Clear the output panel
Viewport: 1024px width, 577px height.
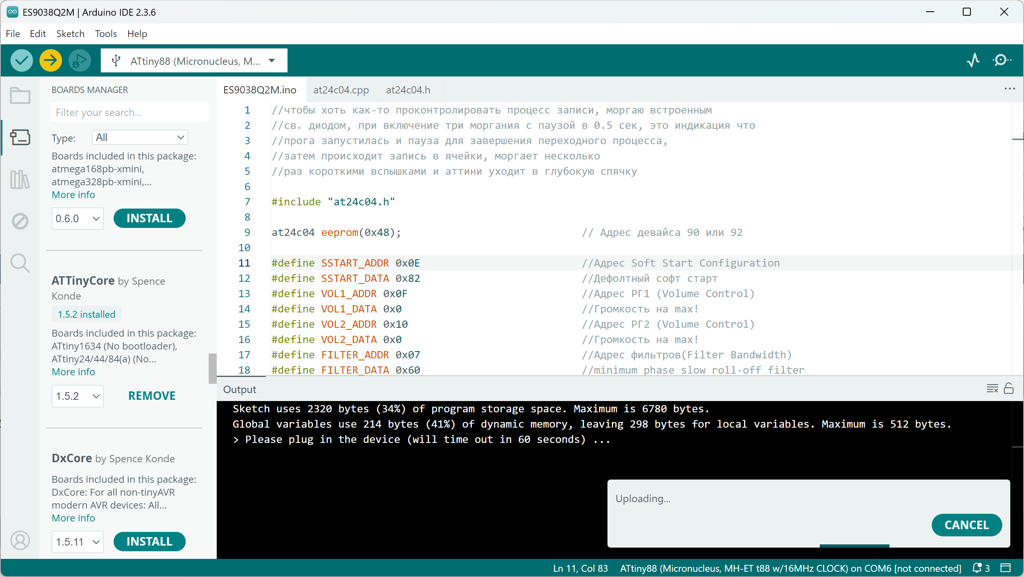pyautogui.click(x=992, y=389)
